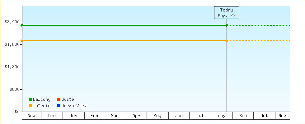Click the Sep month cell

tap(243, 116)
